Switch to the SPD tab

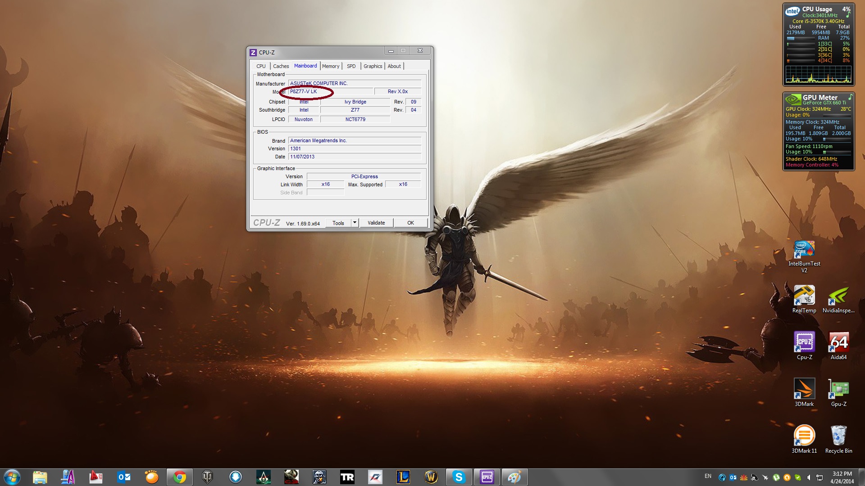tap(351, 66)
